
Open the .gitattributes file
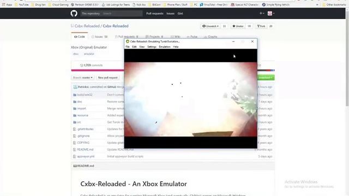86,129
